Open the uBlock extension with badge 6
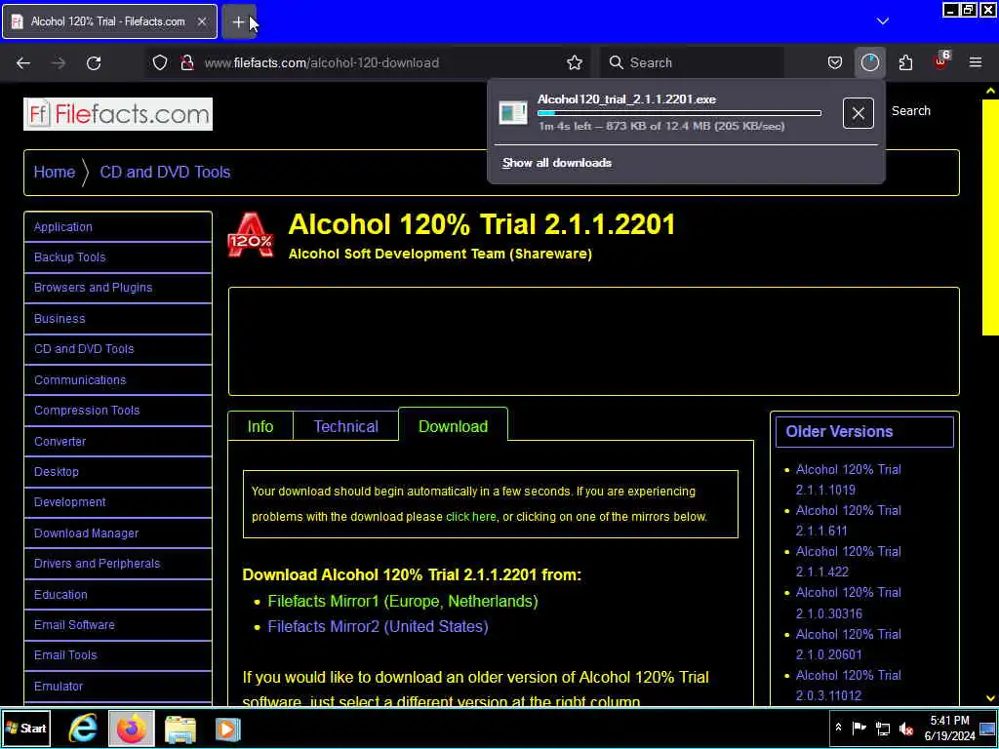The image size is (999, 749). click(x=941, y=61)
